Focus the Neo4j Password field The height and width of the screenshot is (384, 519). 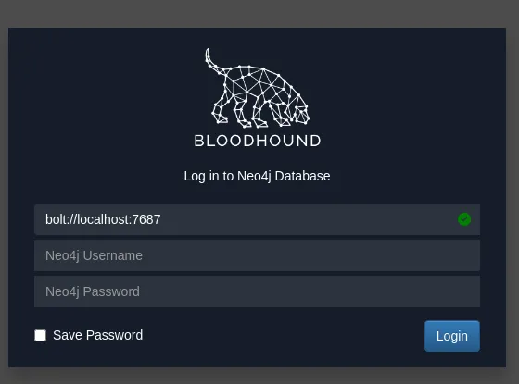pyautogui.click(x=258, y=291)
